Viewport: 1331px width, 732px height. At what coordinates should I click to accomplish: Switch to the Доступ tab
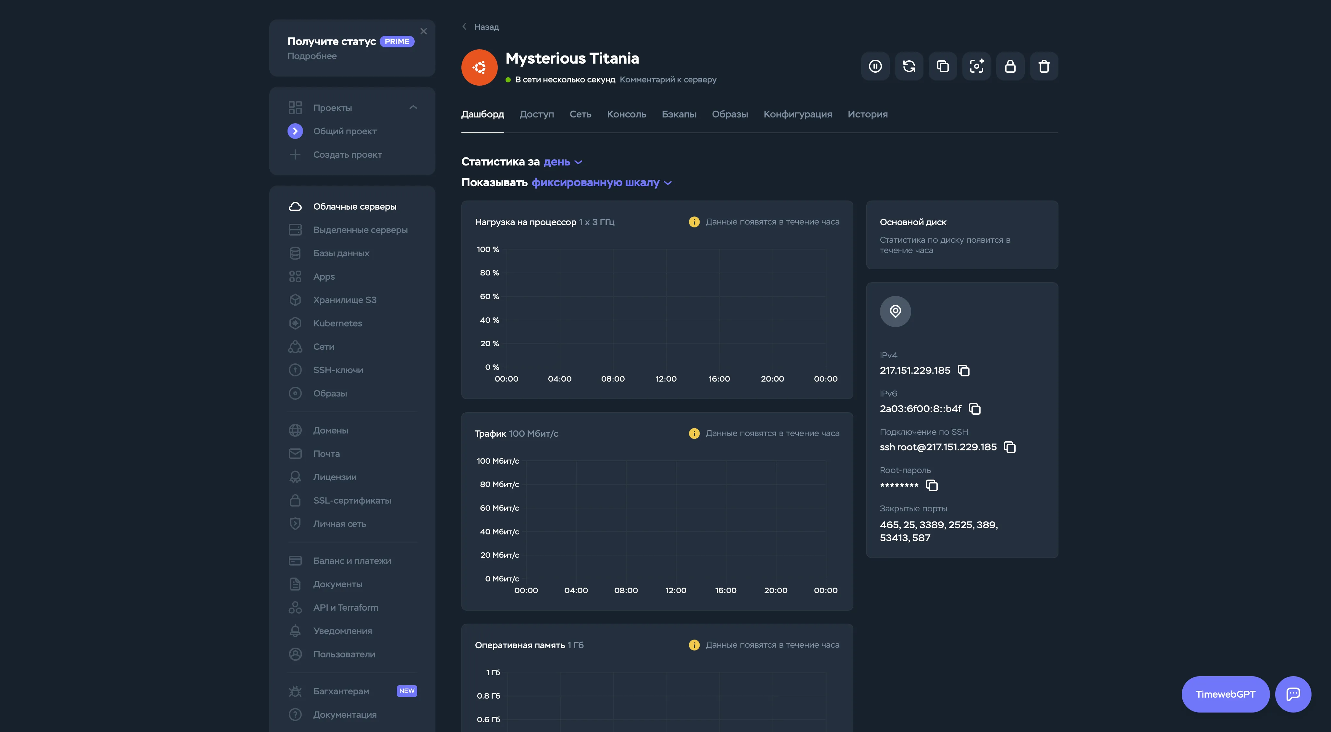(x=536, y=114)
